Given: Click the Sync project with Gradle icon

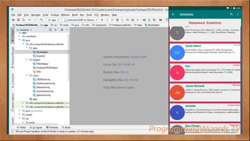Looking at the screenshot, I should [144, 20].
